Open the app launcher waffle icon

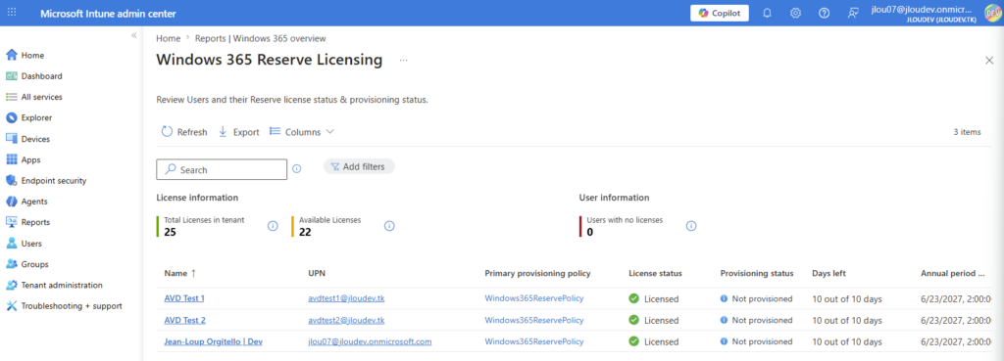[x=12, y=13]
